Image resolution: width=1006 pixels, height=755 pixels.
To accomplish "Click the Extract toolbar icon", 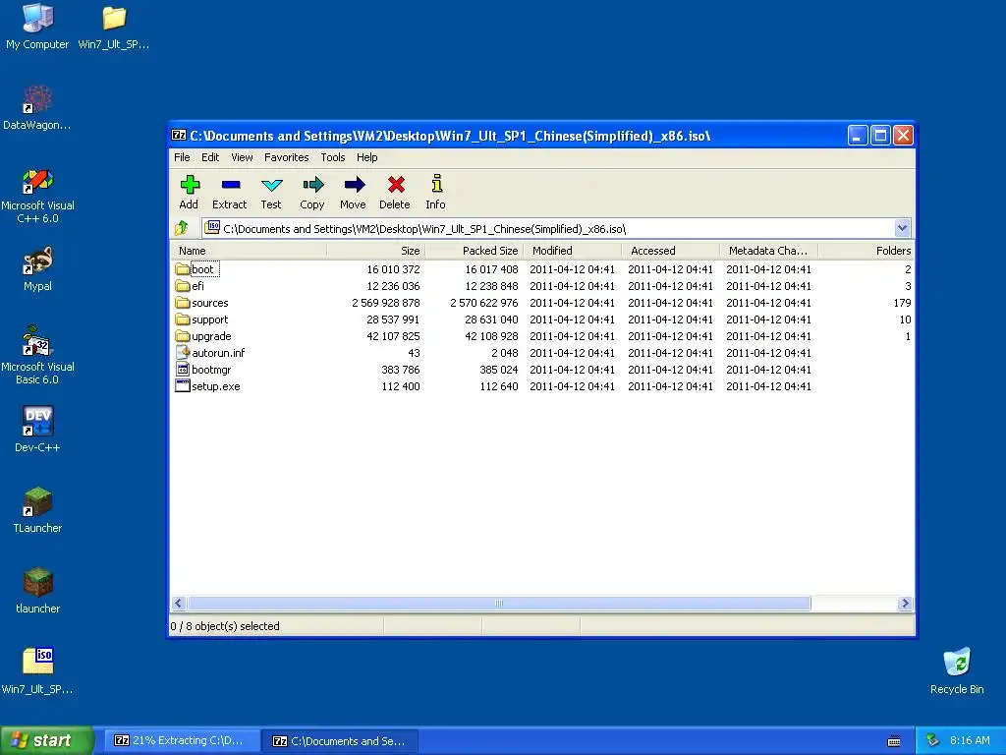I will pos(230,186).
